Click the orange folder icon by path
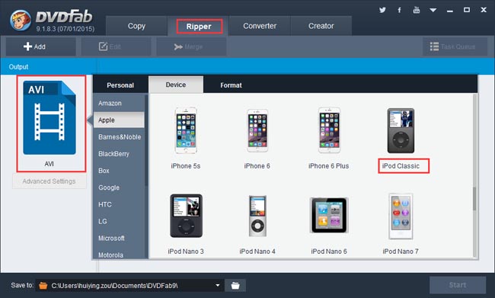Image resolution: width=495 pixels, height=298 pixels. pos(43,286)
